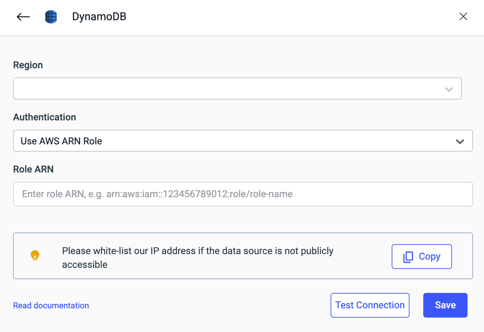
Task: Click the Authentication field label
Action: 45,117
